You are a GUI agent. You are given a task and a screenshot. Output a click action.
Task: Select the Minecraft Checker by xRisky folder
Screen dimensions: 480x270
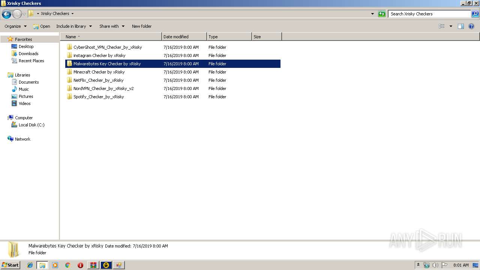[x=173, y=72]
